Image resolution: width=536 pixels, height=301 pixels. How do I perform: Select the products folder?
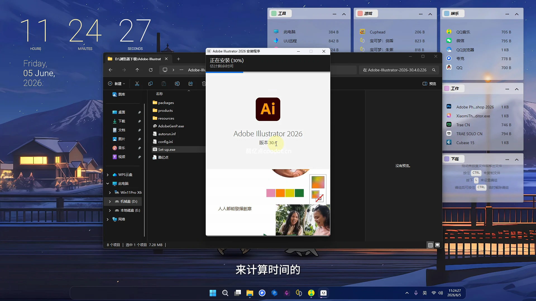tap(166, 111)
